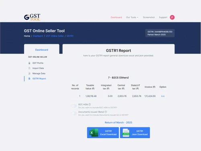This screenshot has height=151, width=201.
Task: Click the Excel icon on download button
Action: pyautogui.click(x=94, y=132)
